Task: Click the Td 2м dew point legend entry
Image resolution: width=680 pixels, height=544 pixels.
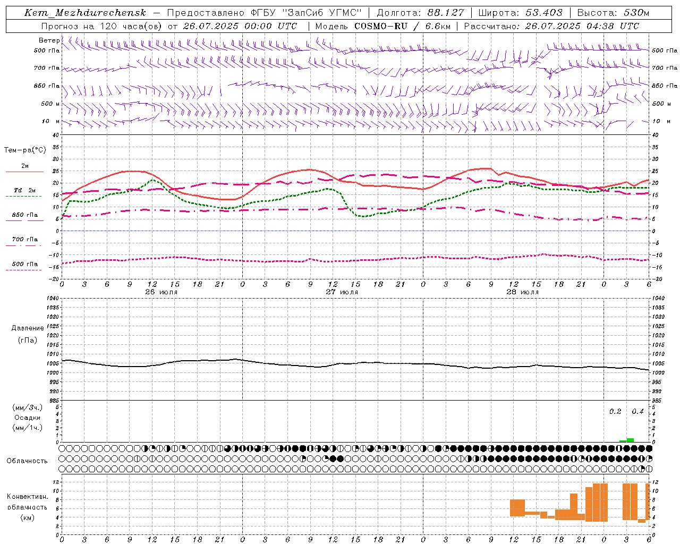Action: [25, 190]
